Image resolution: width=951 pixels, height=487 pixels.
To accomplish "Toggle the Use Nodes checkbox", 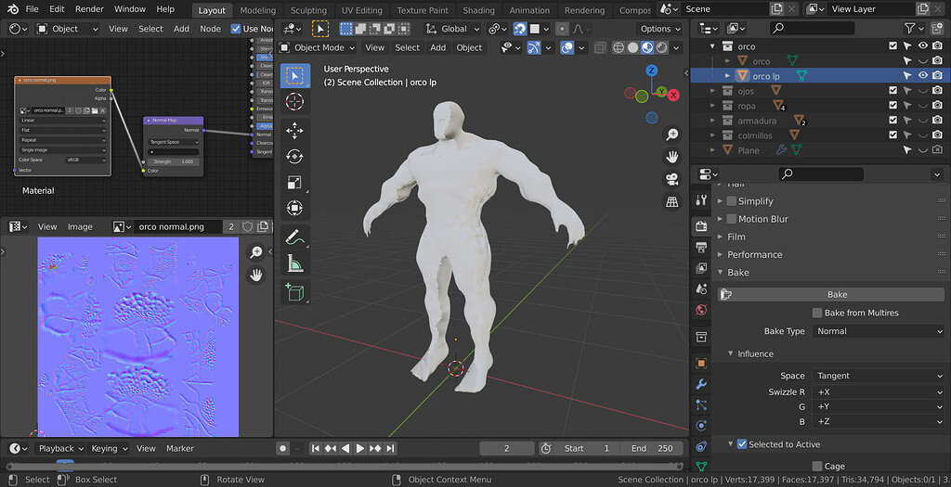I will coord(236,29).
